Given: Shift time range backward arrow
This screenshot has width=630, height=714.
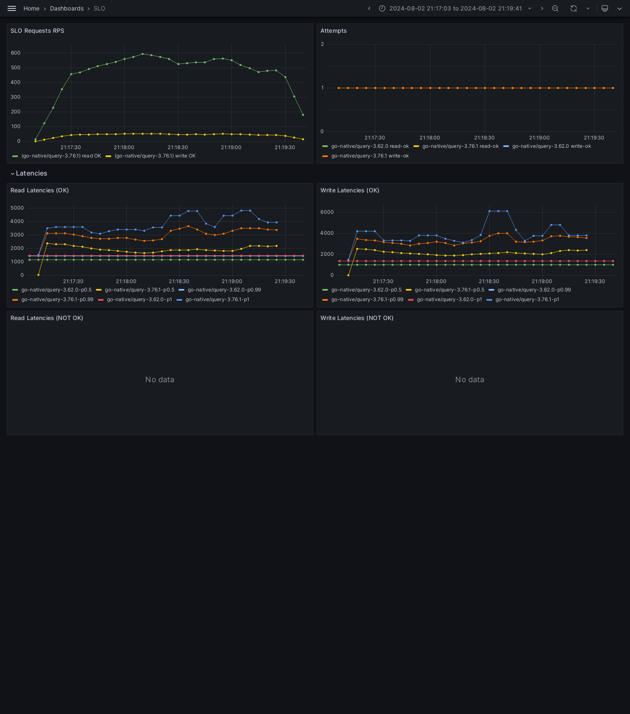Looking at the screenshot, I should [369, 8].
